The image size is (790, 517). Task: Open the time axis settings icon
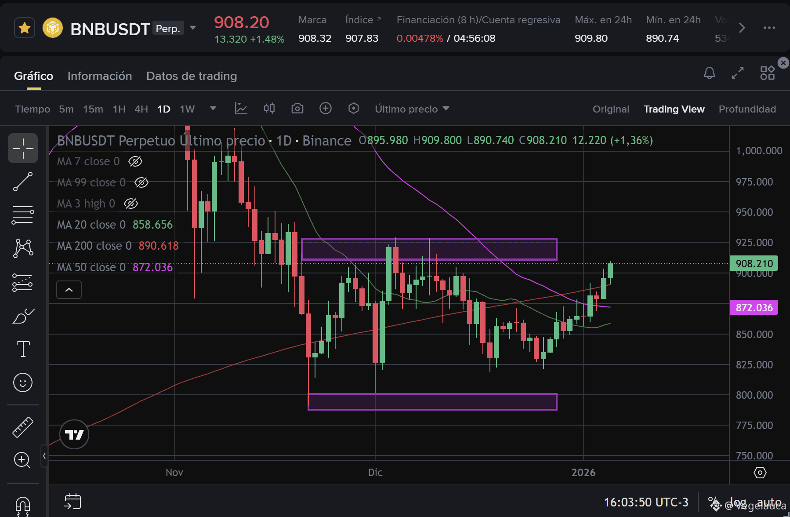[760, 473]
